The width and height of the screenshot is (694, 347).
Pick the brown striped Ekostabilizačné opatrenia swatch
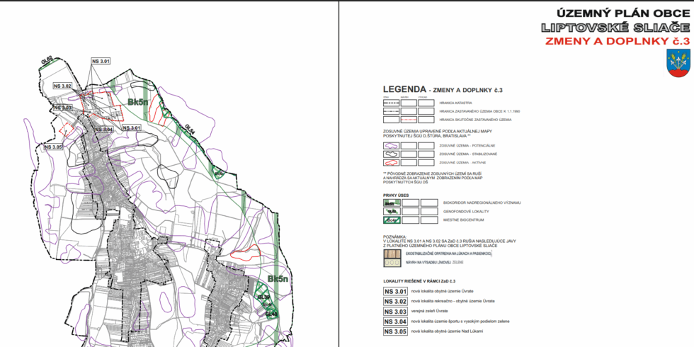(392, 254)
